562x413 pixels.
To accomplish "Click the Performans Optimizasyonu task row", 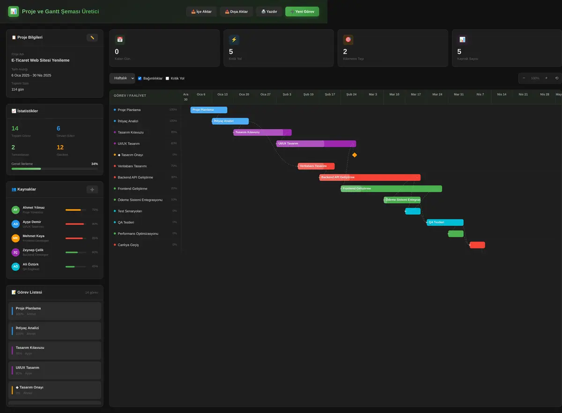I will pos(145,234).
